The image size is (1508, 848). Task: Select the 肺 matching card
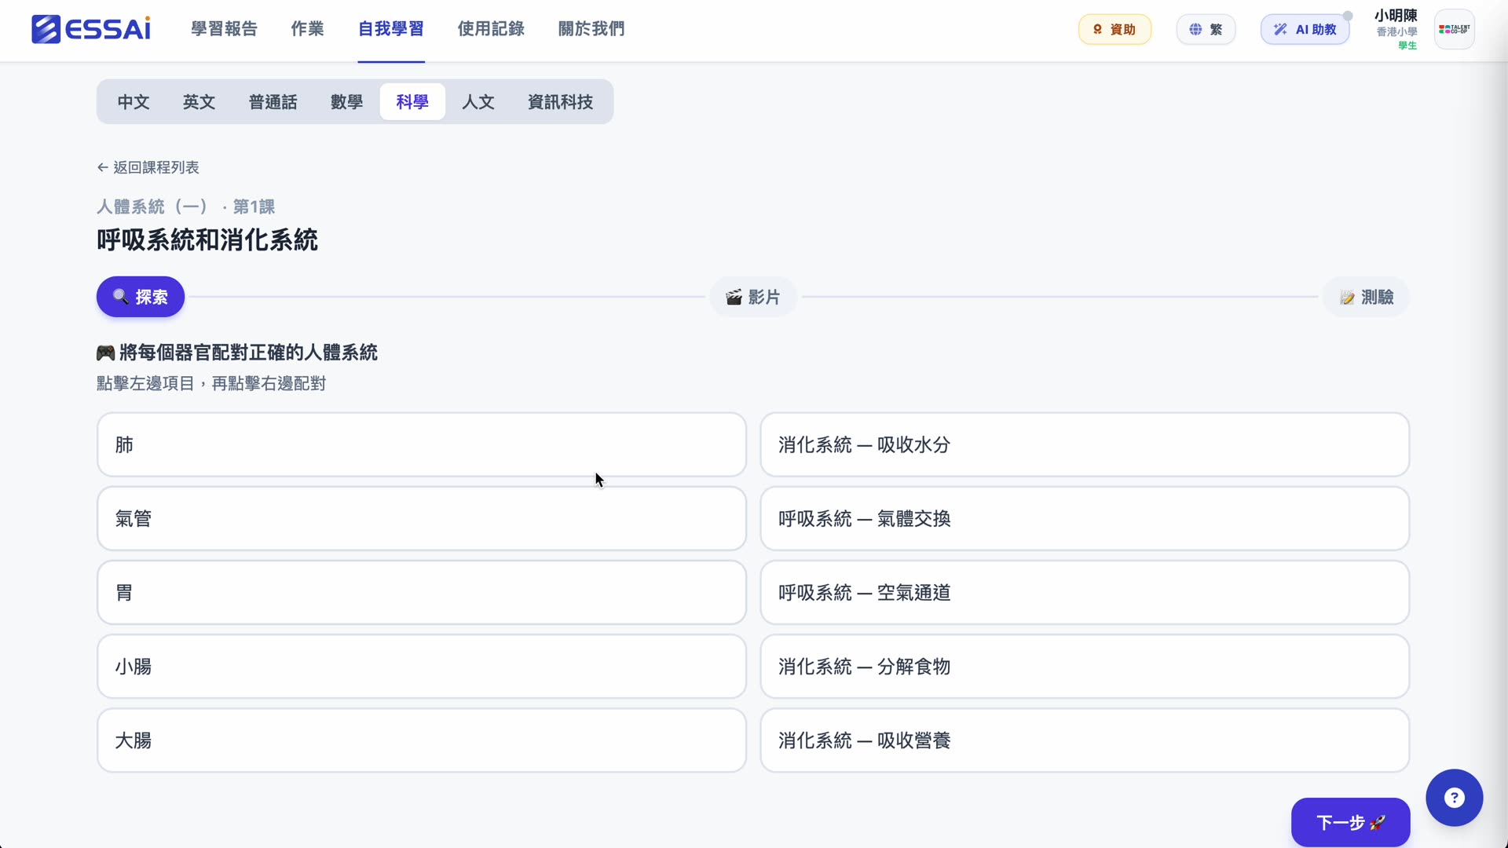(x=421, y=444)
